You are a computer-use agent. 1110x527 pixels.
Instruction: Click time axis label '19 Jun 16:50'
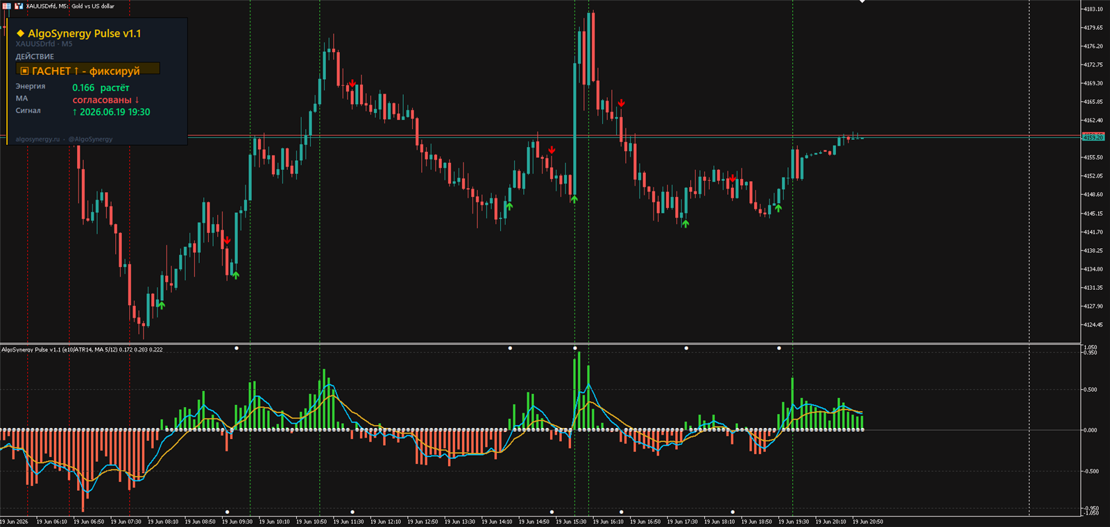[645, 521]
